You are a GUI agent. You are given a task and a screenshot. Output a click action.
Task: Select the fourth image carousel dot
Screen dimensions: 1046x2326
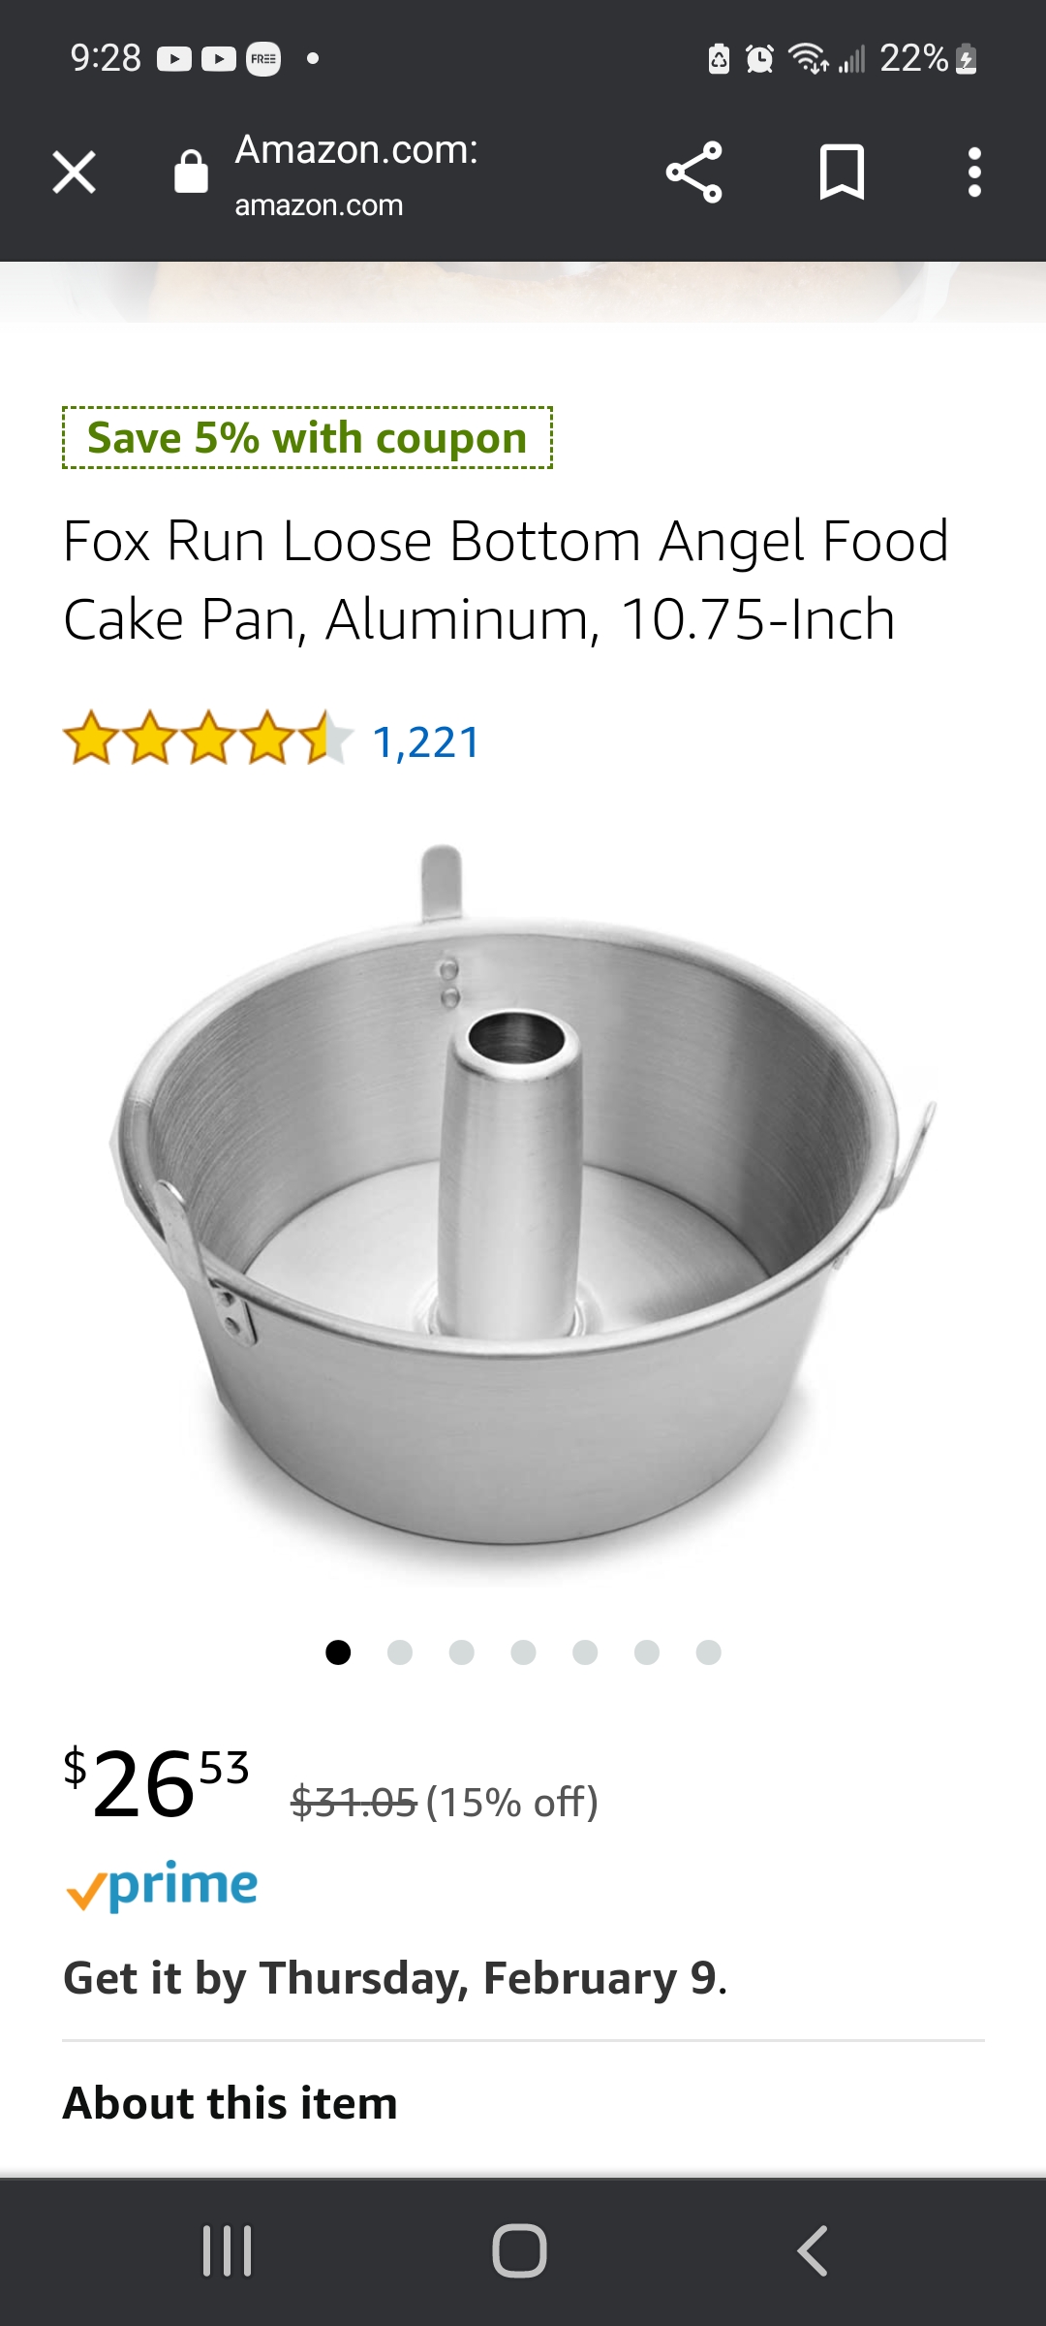tap(524, 1652)
